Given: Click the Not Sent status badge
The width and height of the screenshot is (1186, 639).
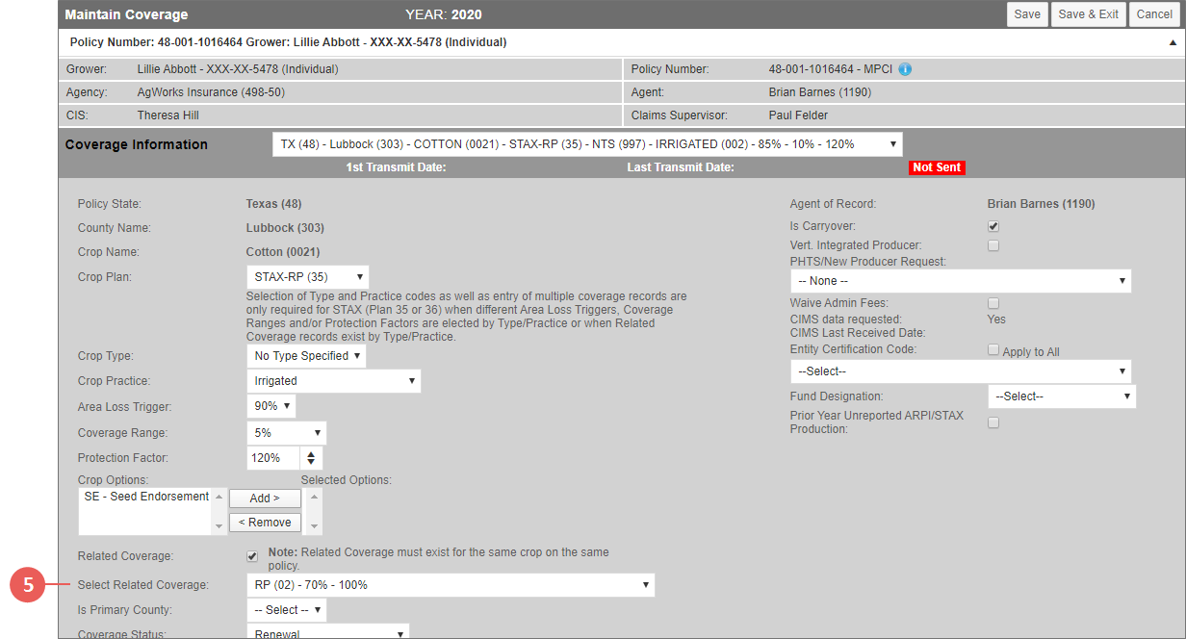Looking at the screenshot, I should (937, 167).
